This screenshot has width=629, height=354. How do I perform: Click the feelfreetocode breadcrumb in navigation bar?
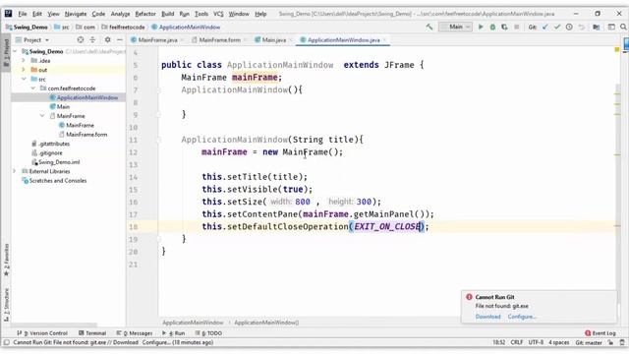coord(127,27)
